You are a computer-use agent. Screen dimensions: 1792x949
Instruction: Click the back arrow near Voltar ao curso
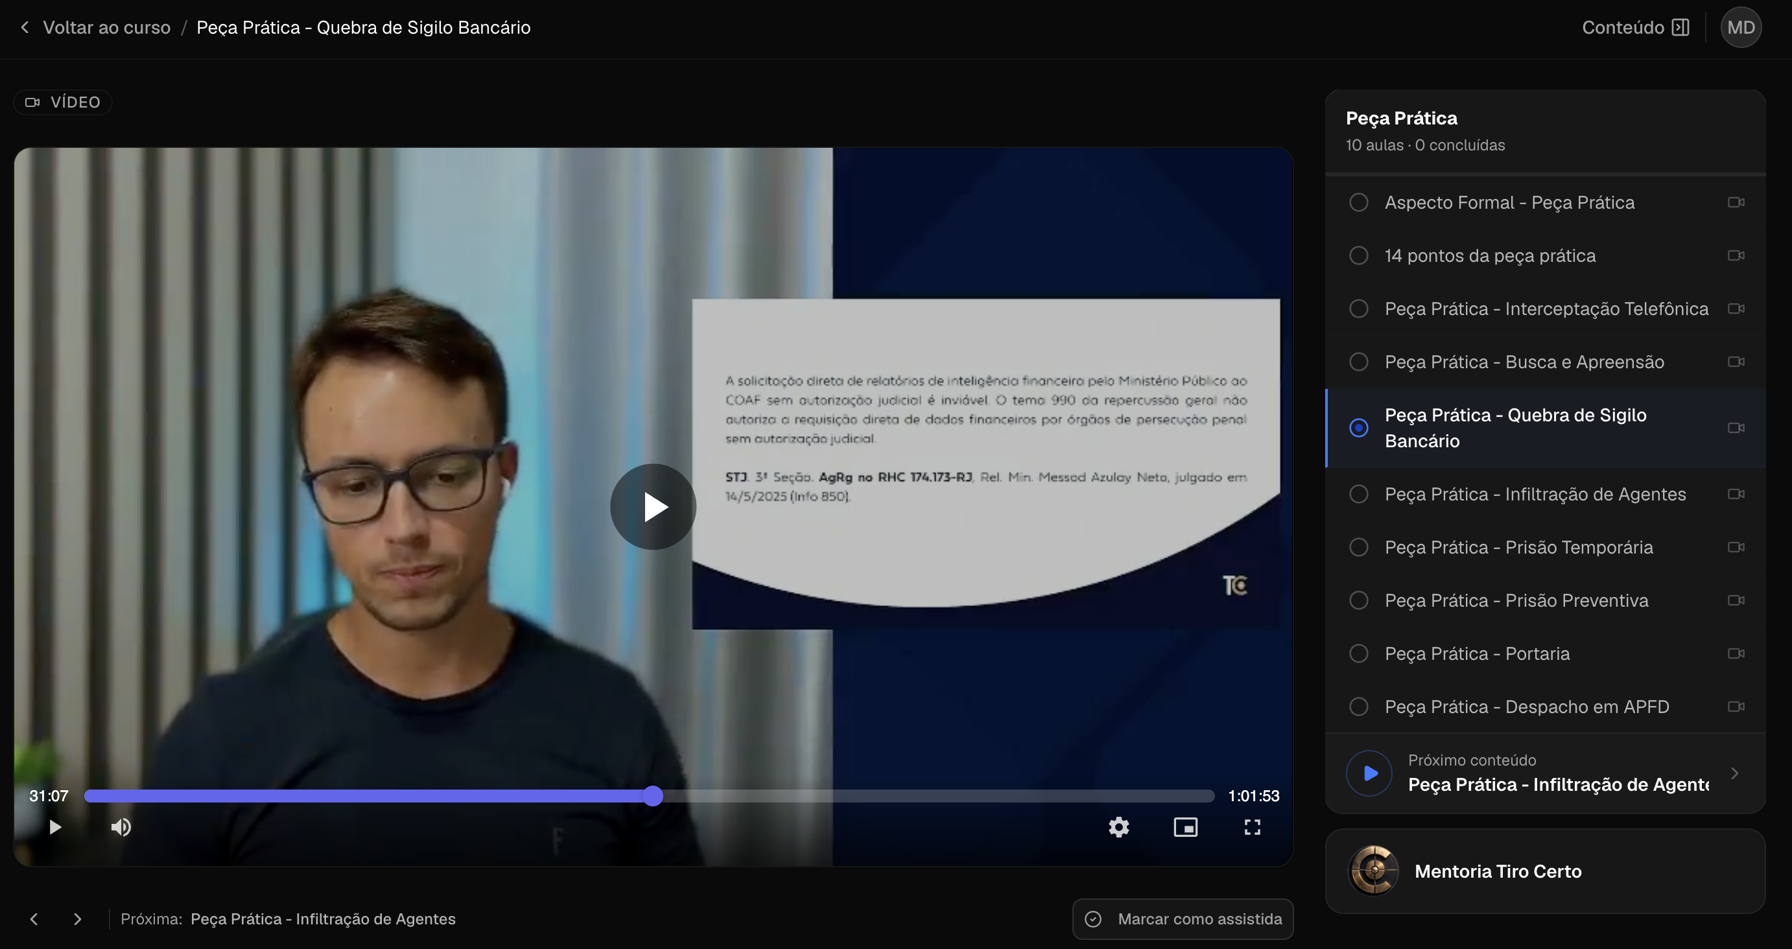pyautogui.click(x=25, y=27)
